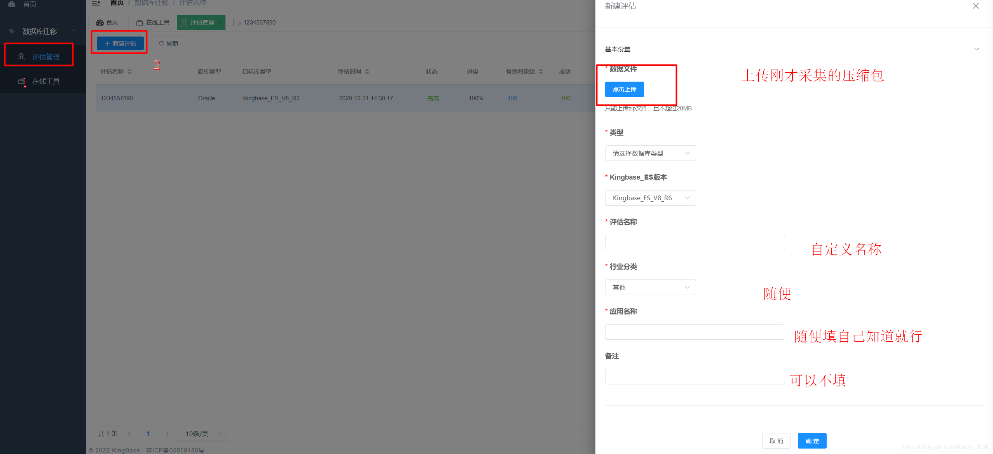Click the 数据库迁移 breadcrumb text
This screenshot has height=454, width=993.
click(x=151, y=3)
